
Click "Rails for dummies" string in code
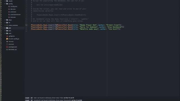[x=88, y=27]
